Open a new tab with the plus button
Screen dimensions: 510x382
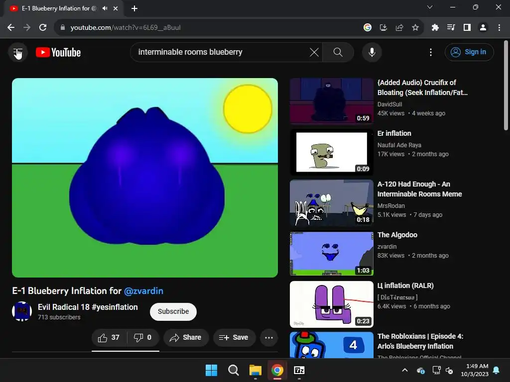click(134, 8)
